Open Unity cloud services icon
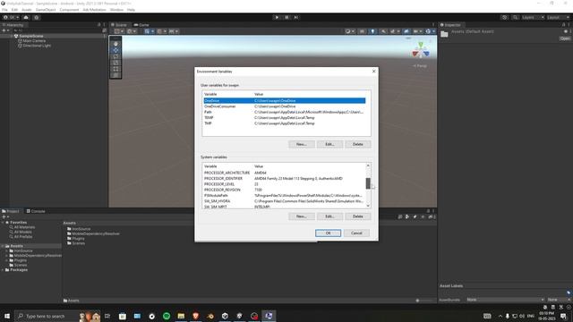 tap(26, 17)
